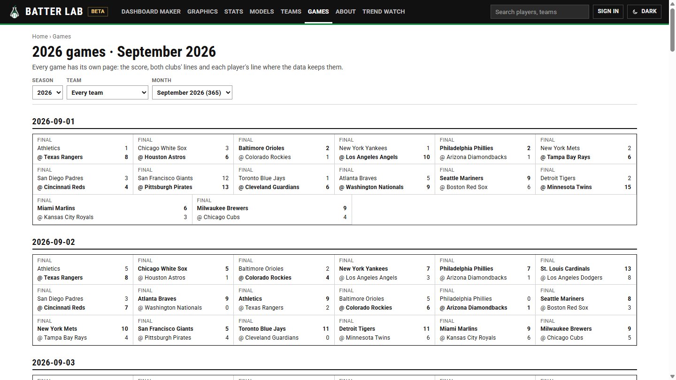This screenshot has width=676, height=380.
Task: Open Phillies at Diamondbacks 0–1 game
Action: tap(485, 299)
